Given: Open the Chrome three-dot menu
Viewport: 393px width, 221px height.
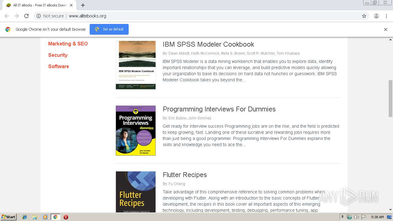Looking at the screenshot, I should click(x=386, y=16).
